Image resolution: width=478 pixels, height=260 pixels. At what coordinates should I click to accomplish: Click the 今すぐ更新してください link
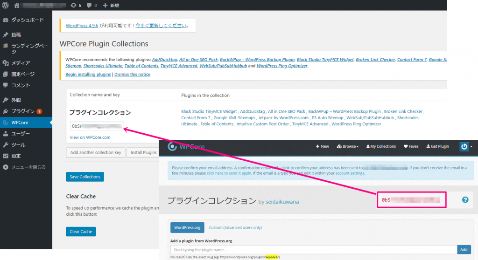pos(161,26)
